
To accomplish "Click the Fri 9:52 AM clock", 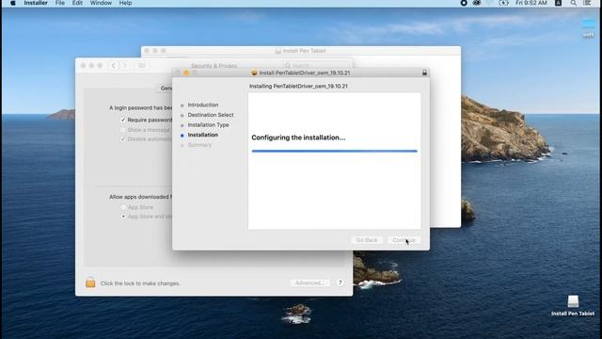I will point(531,3).
